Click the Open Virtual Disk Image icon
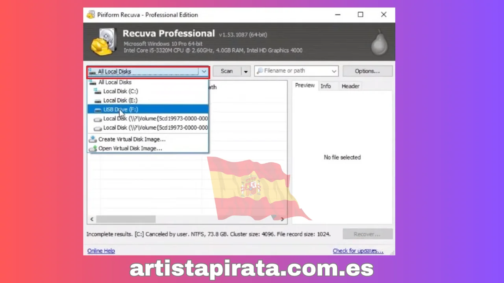This screenshot has height=283, width=504. pyautogui.click(x=93, y=149)
